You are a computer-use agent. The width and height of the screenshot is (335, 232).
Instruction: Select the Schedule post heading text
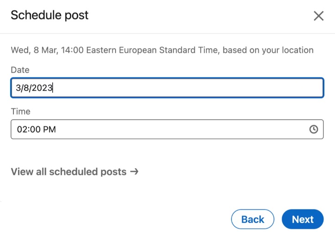point(49,15)
